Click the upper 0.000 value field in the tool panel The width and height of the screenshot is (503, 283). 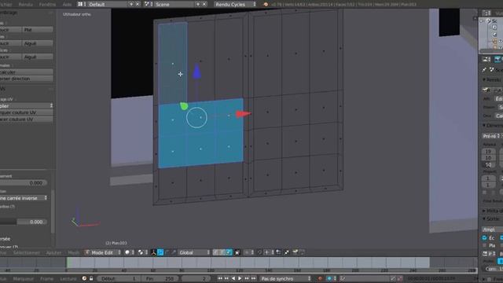click(x=24, y=182)
